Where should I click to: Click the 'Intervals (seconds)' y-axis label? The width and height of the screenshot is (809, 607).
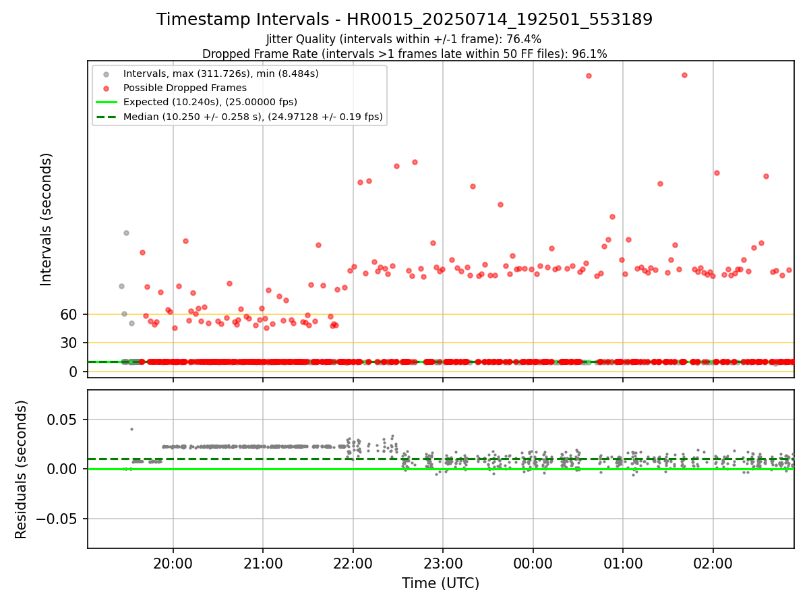click(46, 219)
